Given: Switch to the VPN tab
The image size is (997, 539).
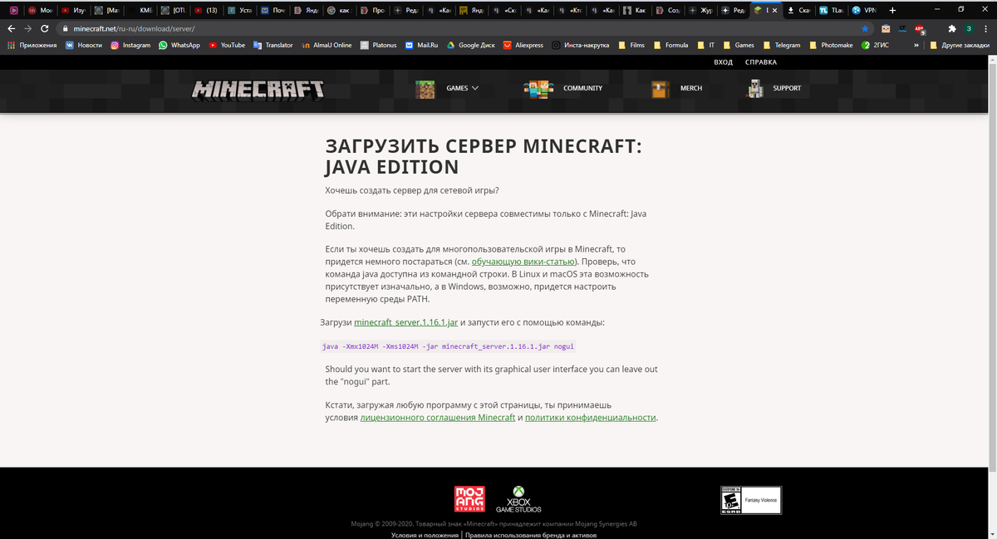Looking at the screenshot, I should coord(865,10).
